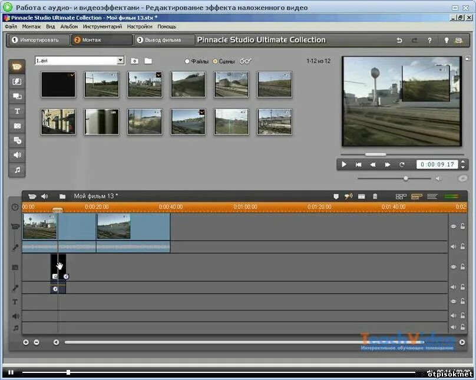Open the video toolbox camera icon above the timeline
The height and width of the screenshot is (380, 476).
32,196
